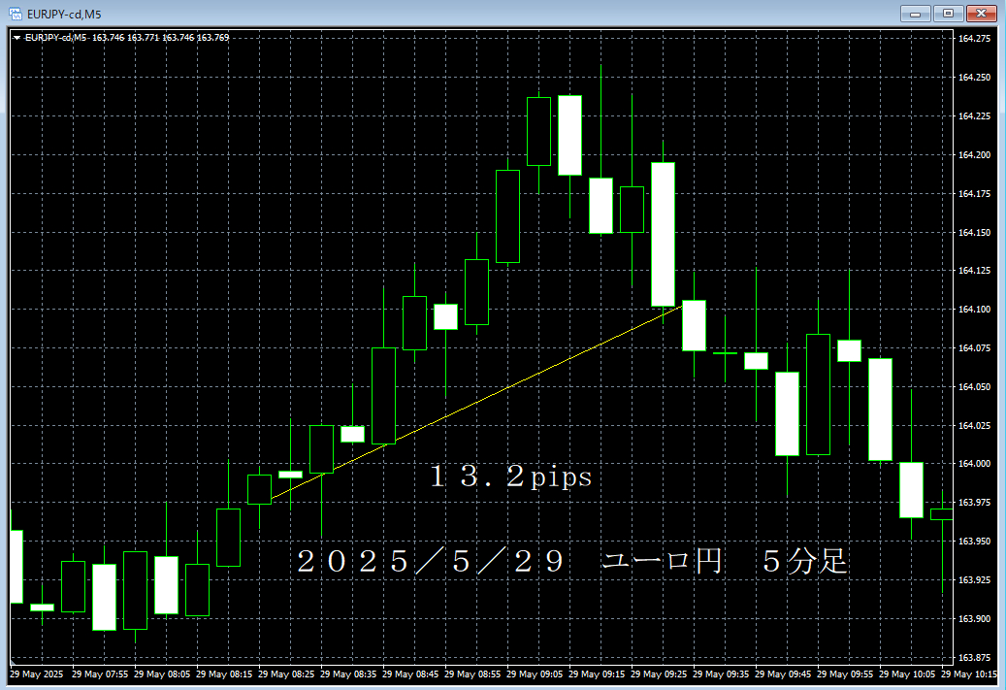
Task: Click the 164.100 level on price scale
Action: [973, 310]
